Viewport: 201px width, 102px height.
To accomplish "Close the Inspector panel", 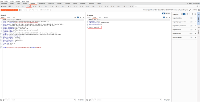I will click(x=195, y=14).
